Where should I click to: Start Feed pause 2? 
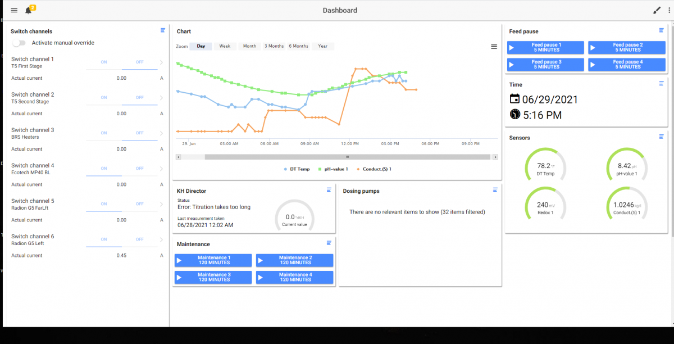(627, 47)
